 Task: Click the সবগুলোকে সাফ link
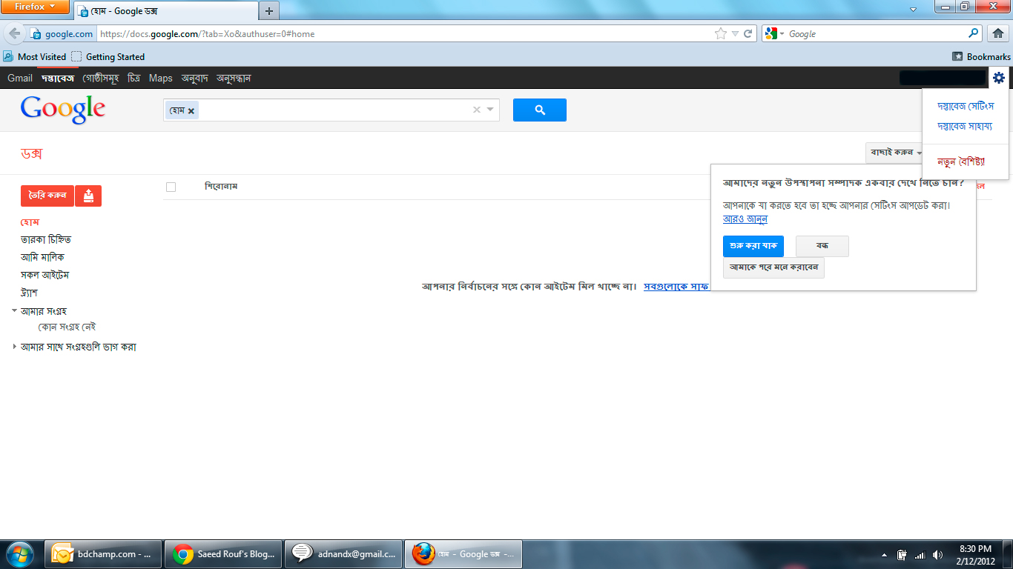tap(676, 286)
